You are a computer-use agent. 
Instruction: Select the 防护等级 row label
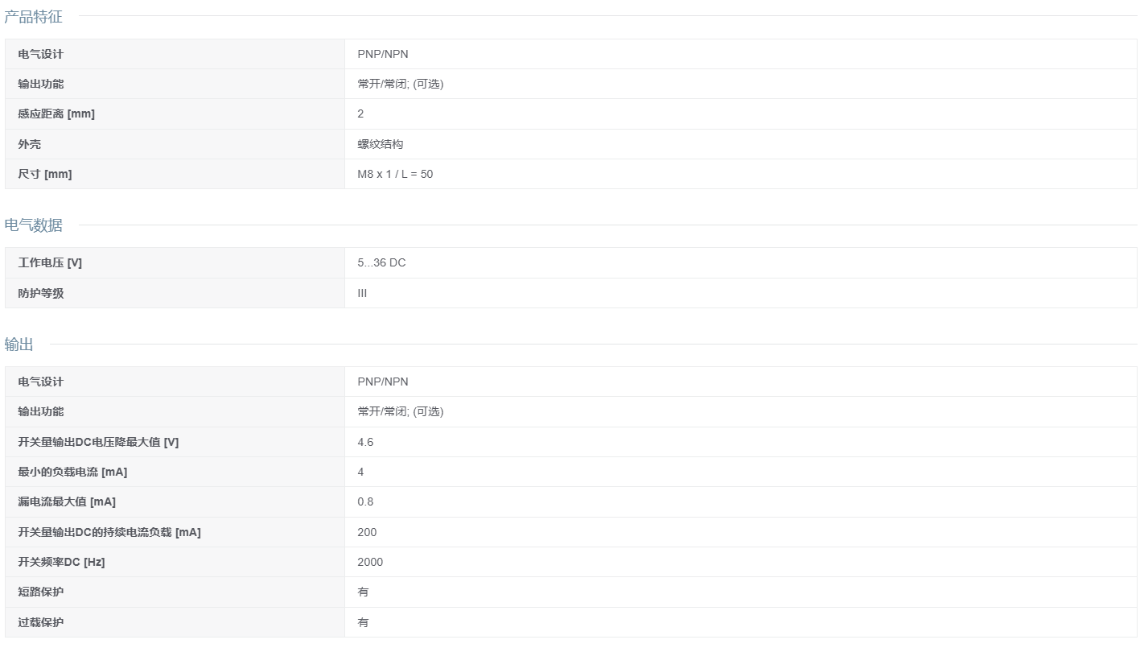(x=40, y=293)
